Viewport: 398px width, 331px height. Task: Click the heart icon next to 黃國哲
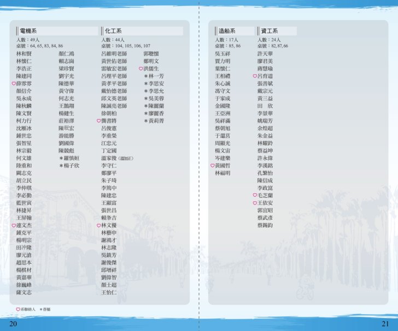[213, 165]
